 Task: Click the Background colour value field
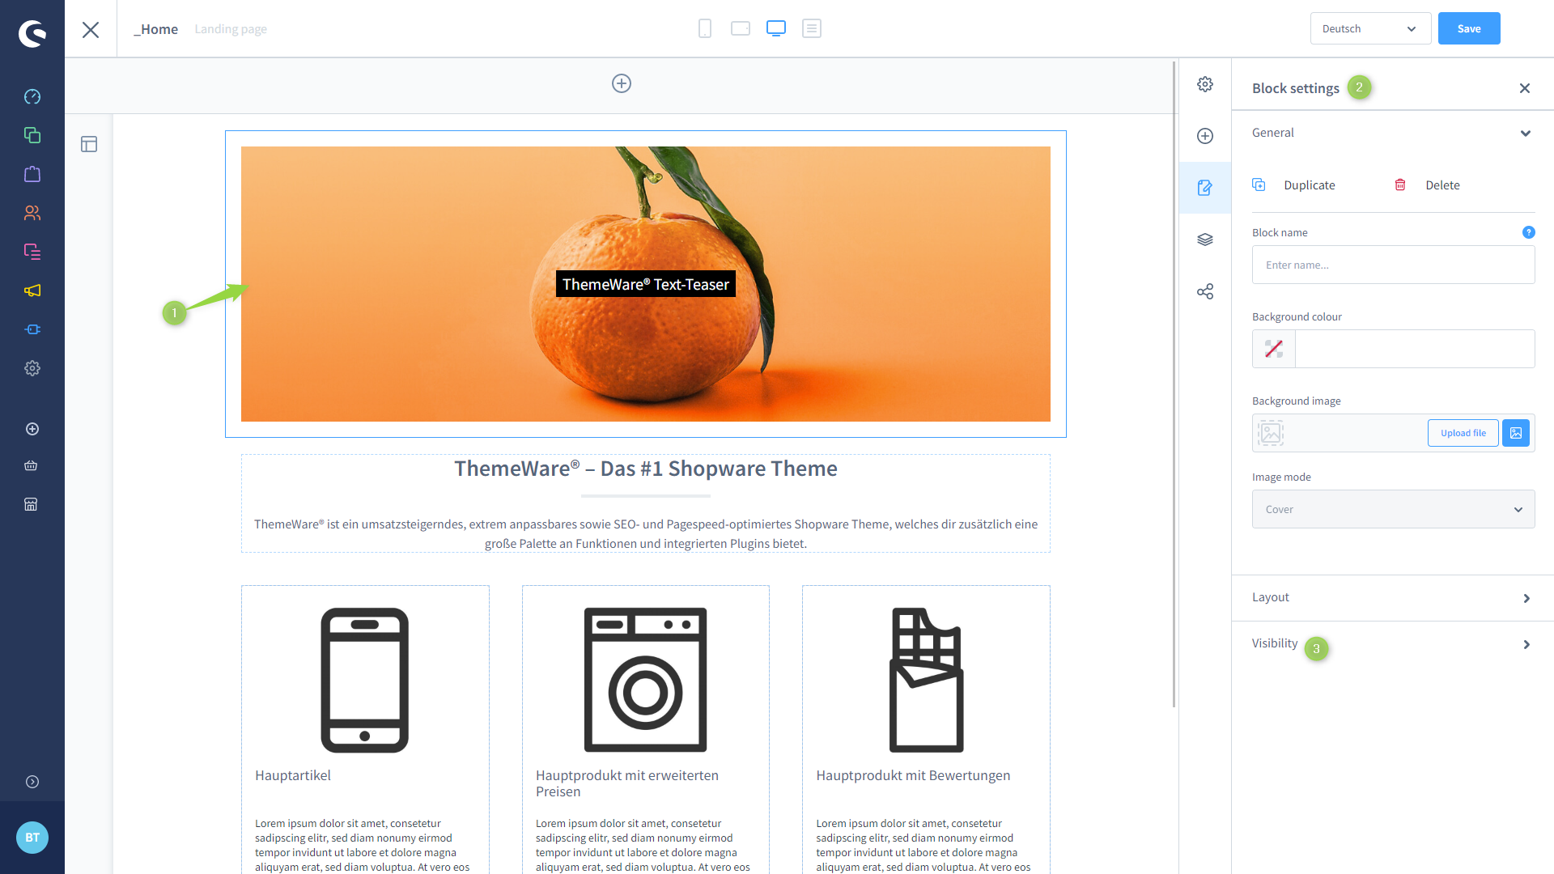pos(1415,349)
